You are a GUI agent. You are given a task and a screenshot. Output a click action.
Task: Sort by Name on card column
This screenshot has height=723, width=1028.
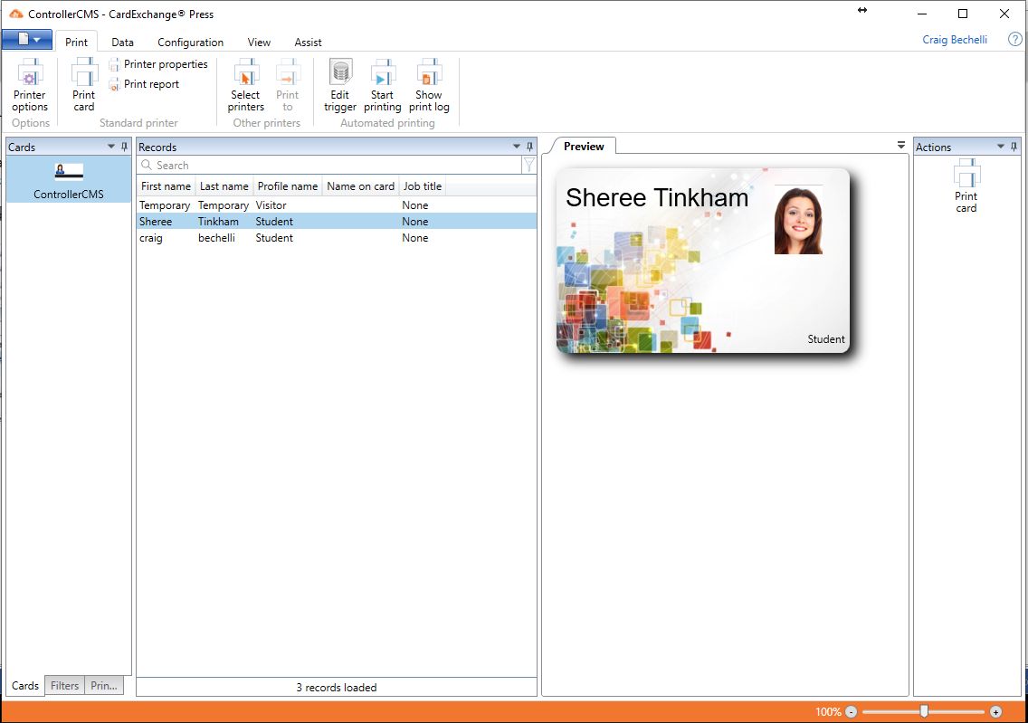(x=360, y=186)
